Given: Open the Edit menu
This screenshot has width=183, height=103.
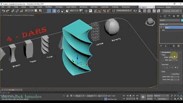Looking at the screenshot, I should pos(9,7).
